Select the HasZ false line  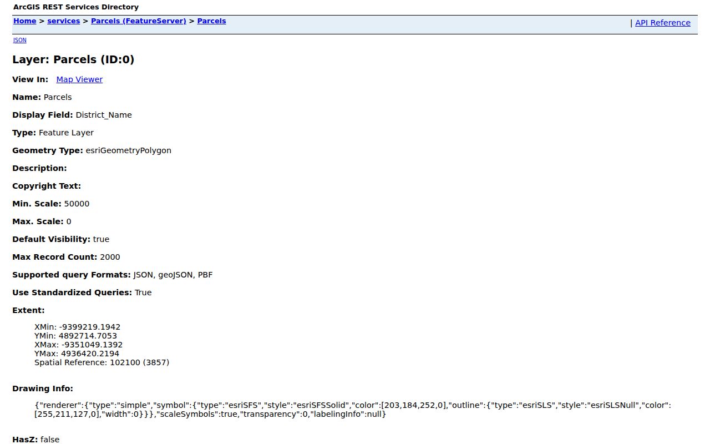[x=35, y=440]
